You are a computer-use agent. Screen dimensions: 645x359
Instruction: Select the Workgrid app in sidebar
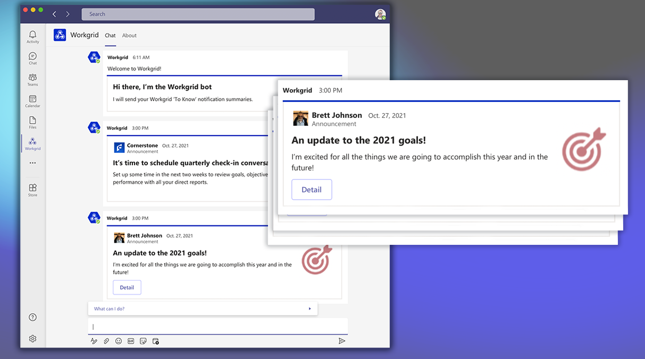[x=33, y=144]
